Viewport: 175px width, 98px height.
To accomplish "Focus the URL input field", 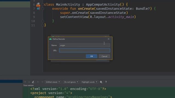I will point(84,50).
